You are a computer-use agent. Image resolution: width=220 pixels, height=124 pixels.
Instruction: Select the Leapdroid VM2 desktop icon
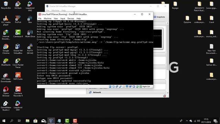click(x=30, y=7)
